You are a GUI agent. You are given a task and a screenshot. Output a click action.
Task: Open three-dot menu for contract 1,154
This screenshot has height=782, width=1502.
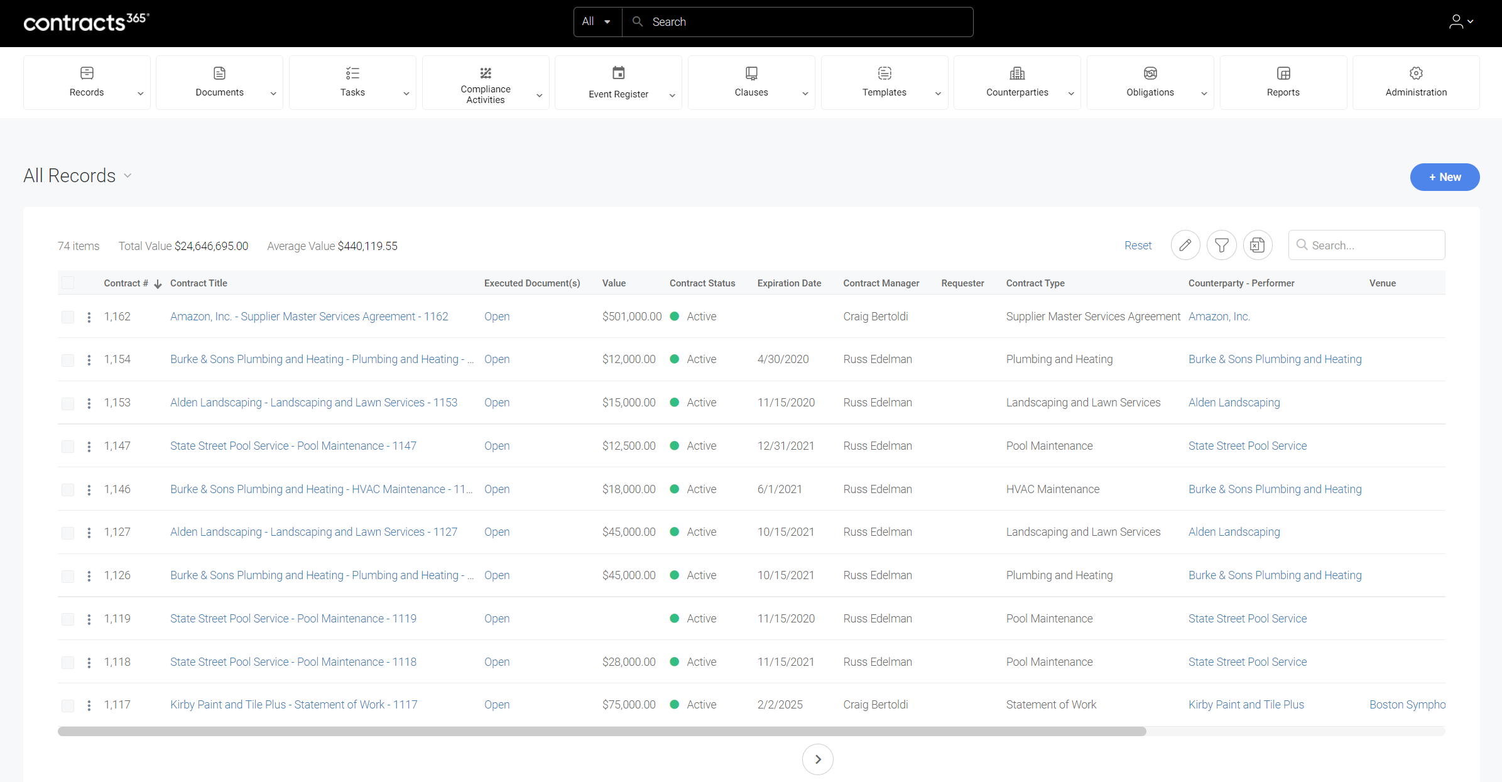tap(89, 360)
